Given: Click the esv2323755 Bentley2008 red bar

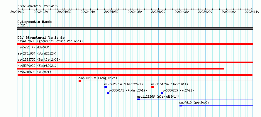Looking at the screenshot, I should [x=135, y=62].
